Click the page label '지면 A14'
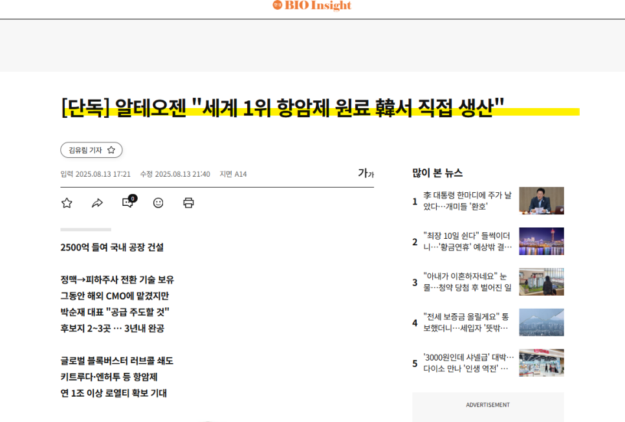 tap(233, 174)
